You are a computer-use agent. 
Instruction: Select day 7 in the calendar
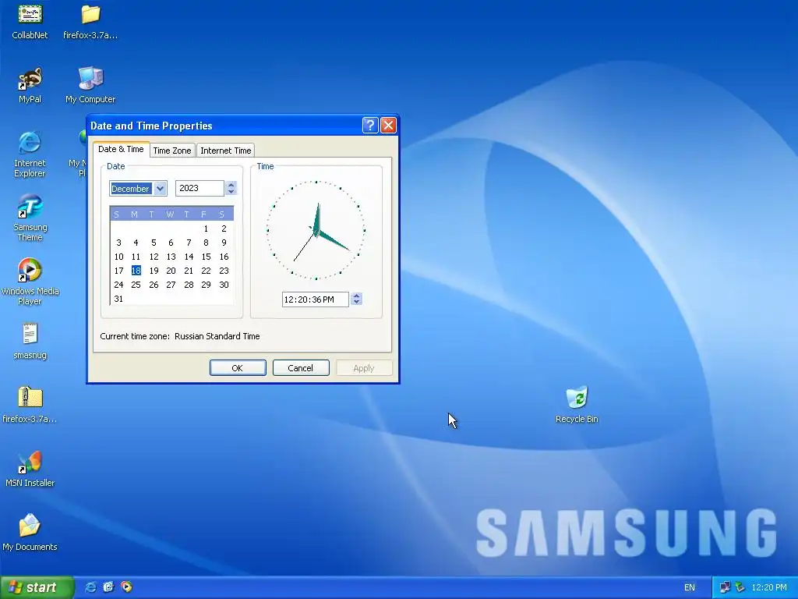pos(189,243)
